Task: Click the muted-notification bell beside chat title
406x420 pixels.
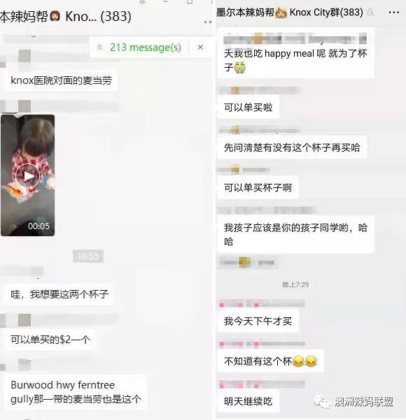Action: (371, 12)
